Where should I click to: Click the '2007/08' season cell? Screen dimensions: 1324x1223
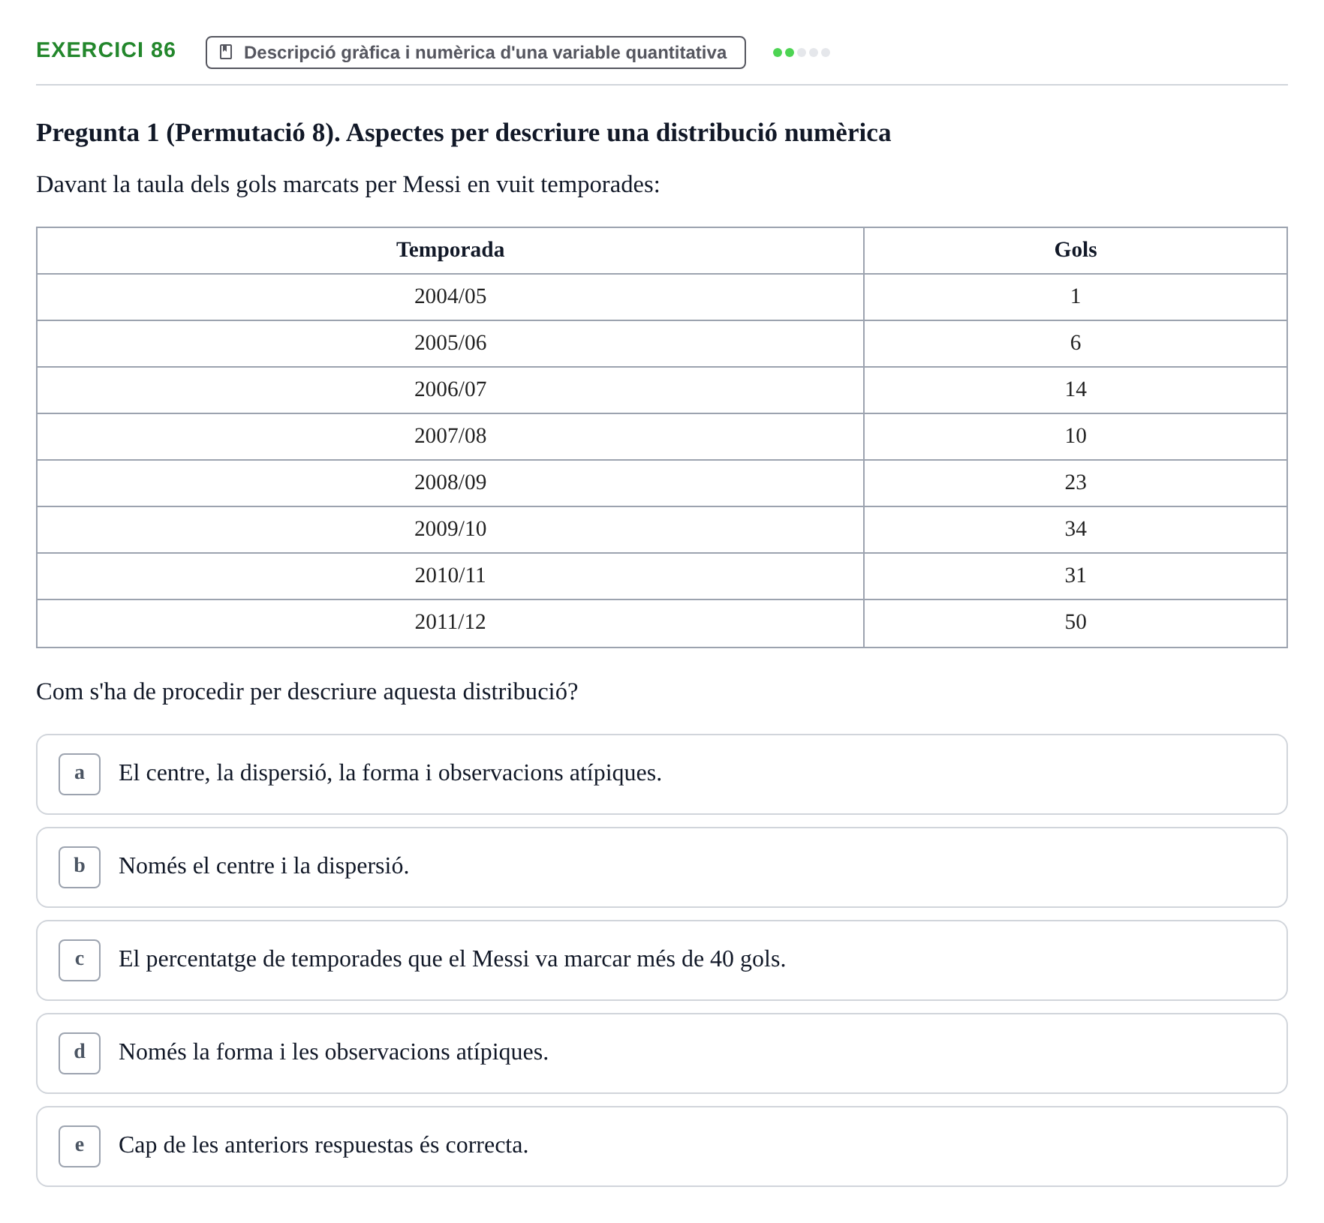coord(450,437)
